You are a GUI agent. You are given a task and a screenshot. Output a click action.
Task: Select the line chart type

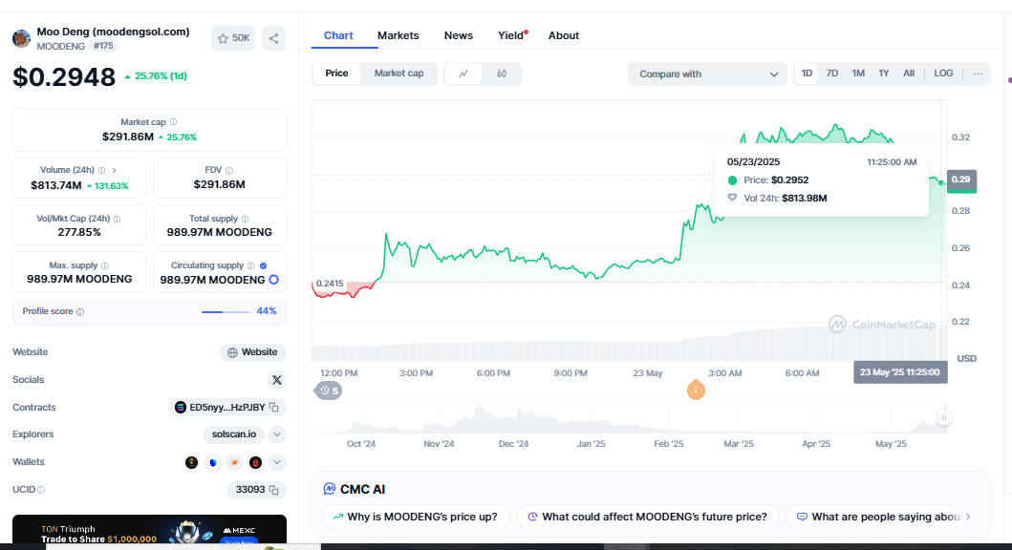point(463,74)
